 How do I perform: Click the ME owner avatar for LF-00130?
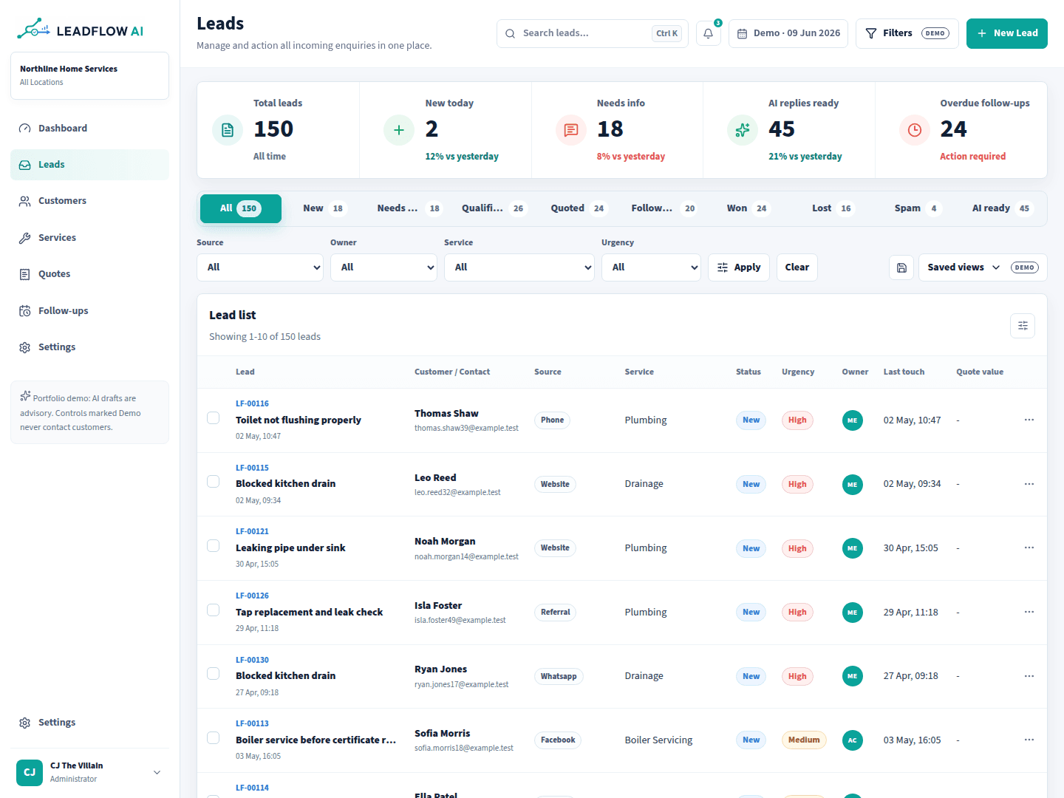click(x=853, y=676)
